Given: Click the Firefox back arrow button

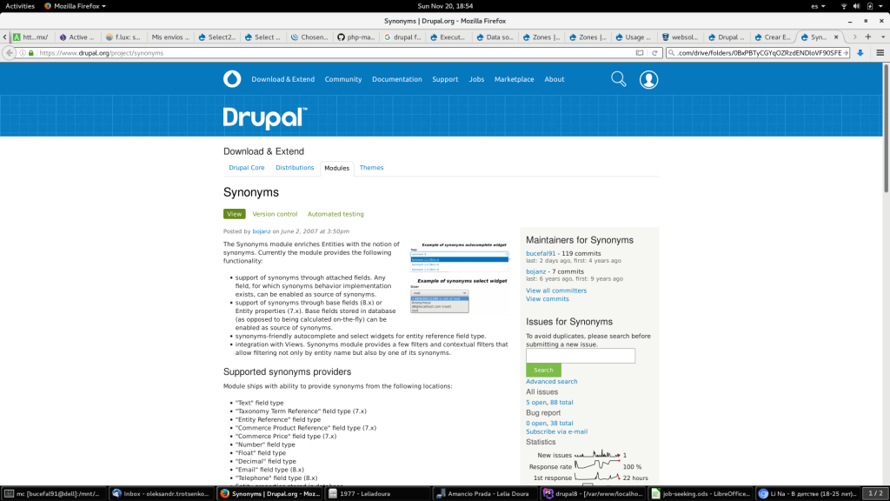Looking at the screenshot, I should pyautogui.click(x=9, y=53).
